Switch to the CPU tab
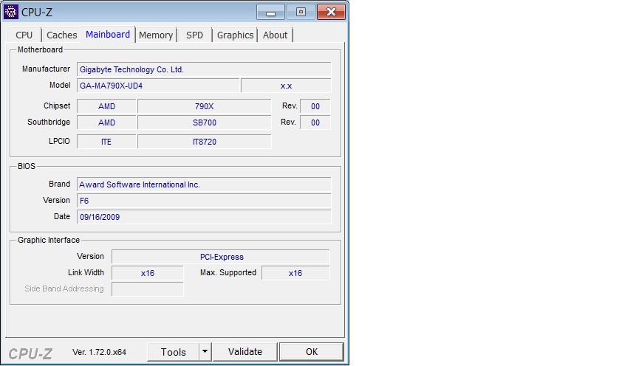The image size is (619, 366). 24,35
